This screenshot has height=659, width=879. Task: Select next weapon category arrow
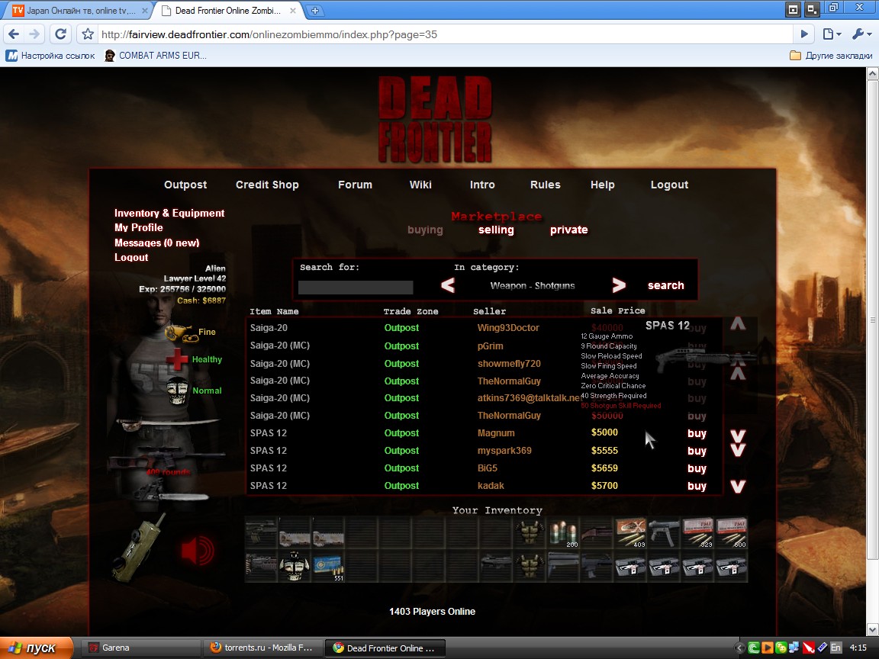click(618, 285)
